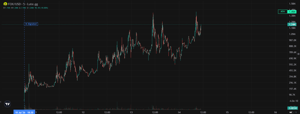The height and width of the screenshot is (114, 300).
Task: Open the TradingView logo link
Action: (x=8, y=104)
